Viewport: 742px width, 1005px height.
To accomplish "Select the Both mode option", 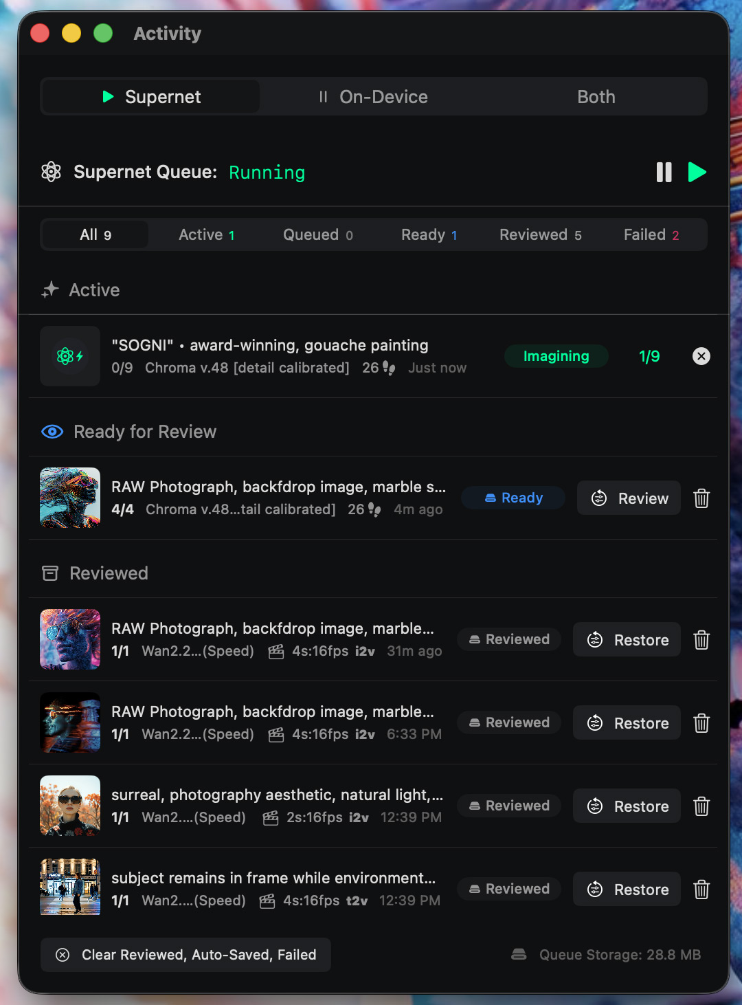I will tap(596, 97).
